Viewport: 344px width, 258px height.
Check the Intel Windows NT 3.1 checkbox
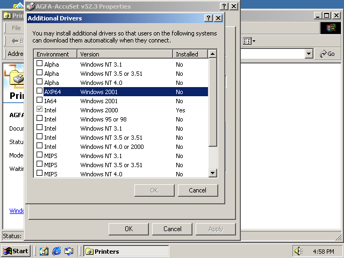[39, 127]
